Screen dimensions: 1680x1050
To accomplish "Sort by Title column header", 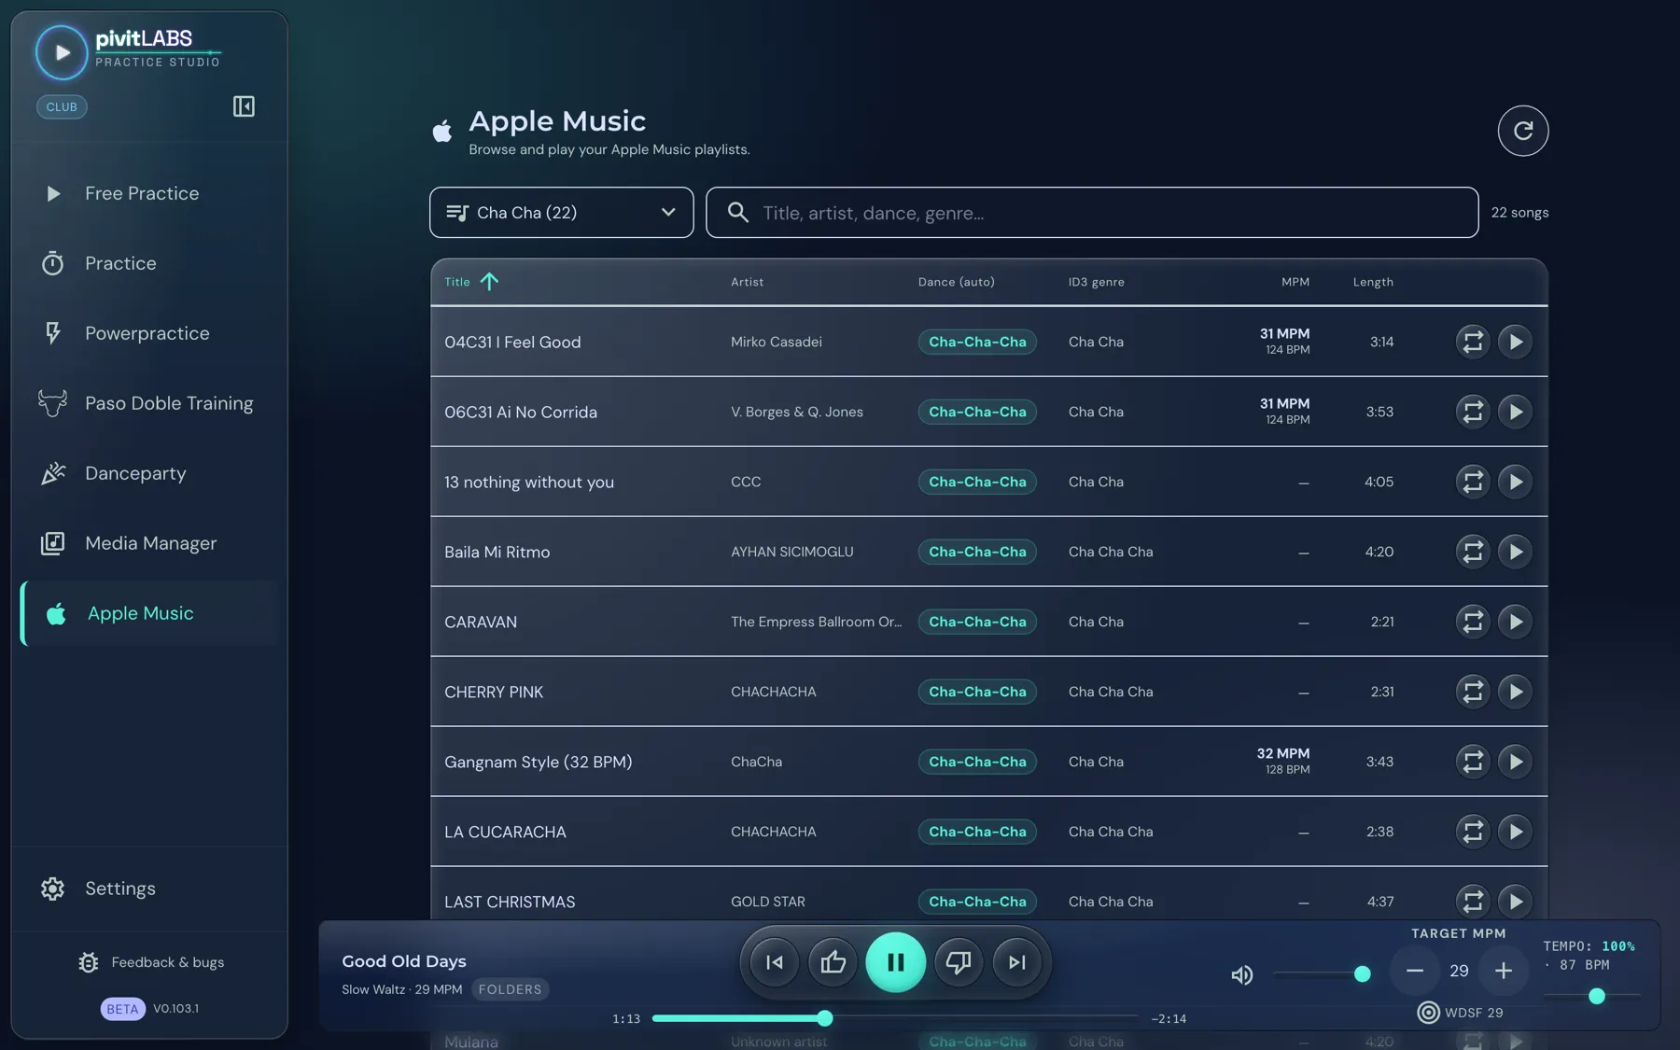I will pyautogui.click(x=470, y=282).
